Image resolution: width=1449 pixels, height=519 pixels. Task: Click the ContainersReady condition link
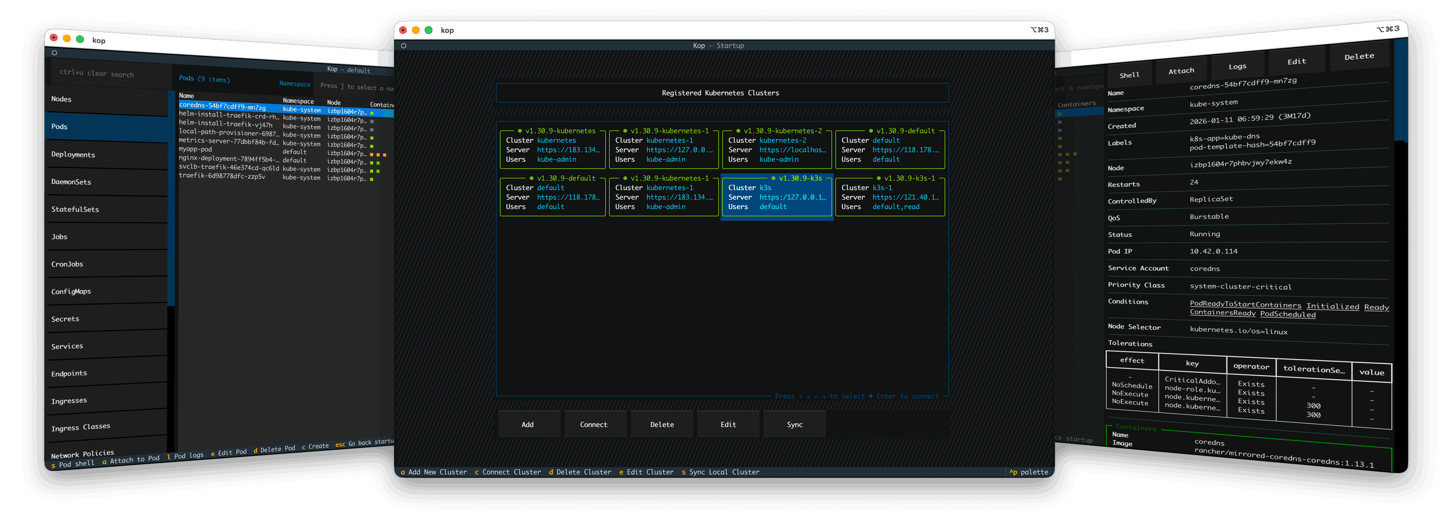coord(1222,312)
